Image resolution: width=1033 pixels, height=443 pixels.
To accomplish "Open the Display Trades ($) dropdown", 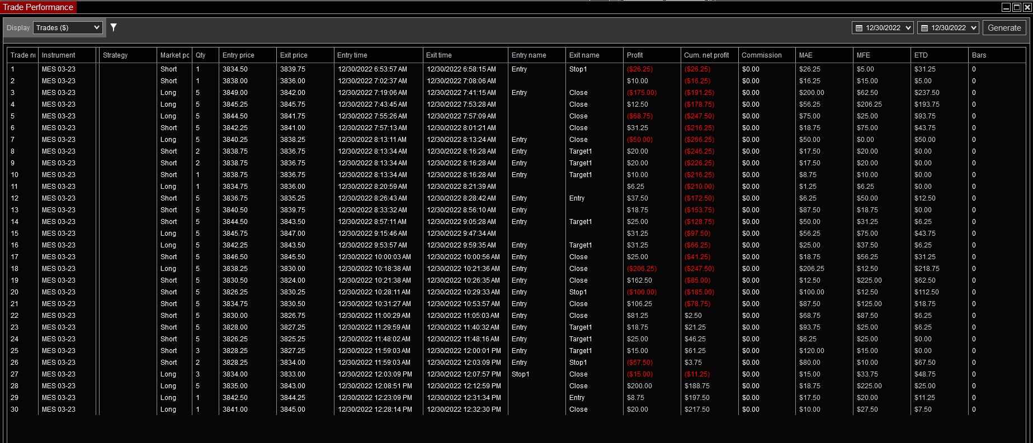I will (x=68, y=27).
